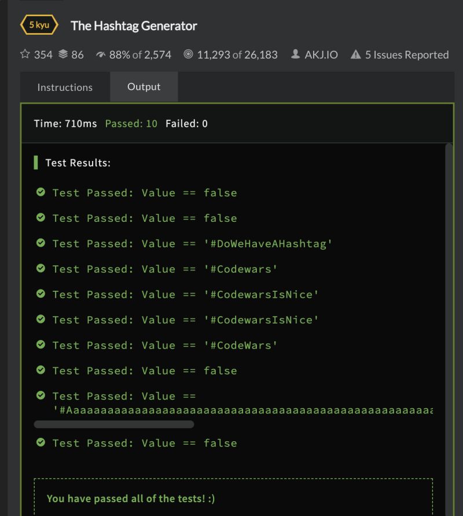Click the collections stack icon beside 86
The height and width of the screenshot is (516, 463).
tap(63, 54)
